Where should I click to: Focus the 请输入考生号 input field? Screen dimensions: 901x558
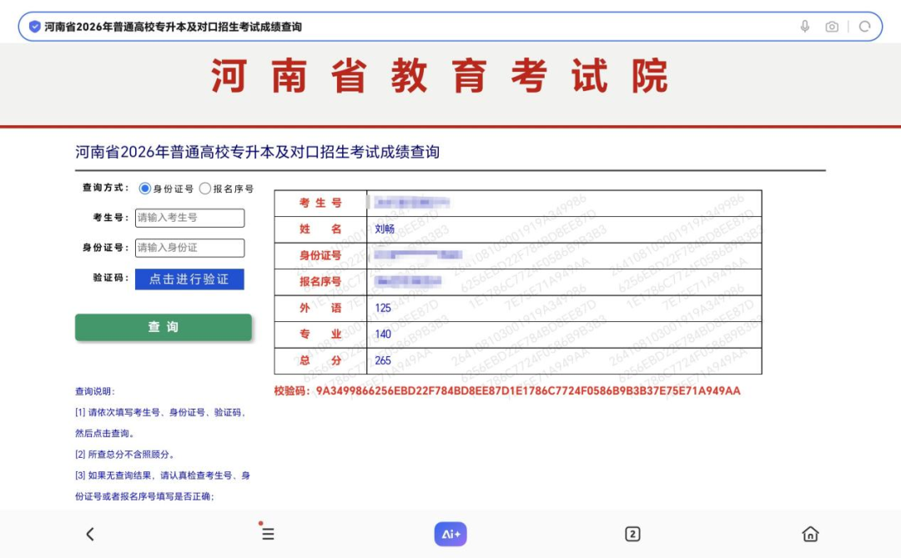(x=190, y=218)
